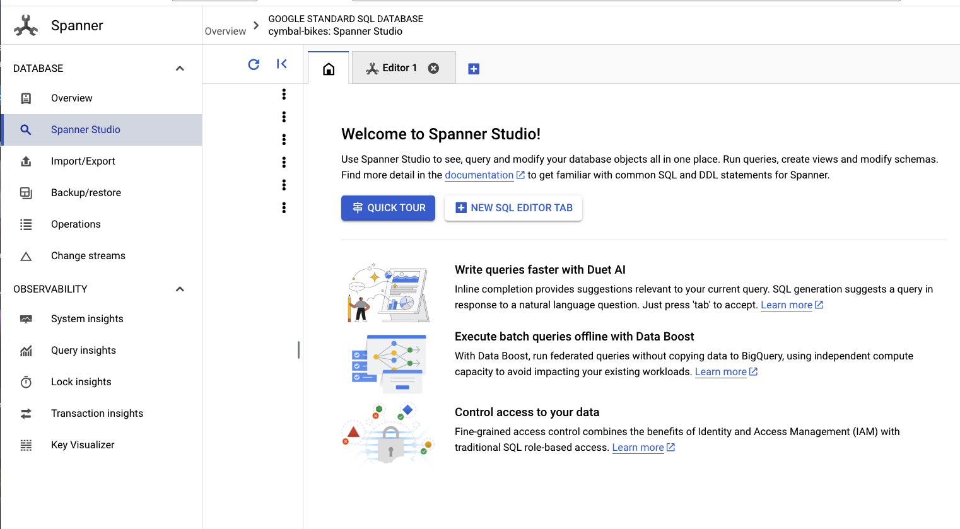Collapse the explorer panel with arrow icon

coord(282,64)
